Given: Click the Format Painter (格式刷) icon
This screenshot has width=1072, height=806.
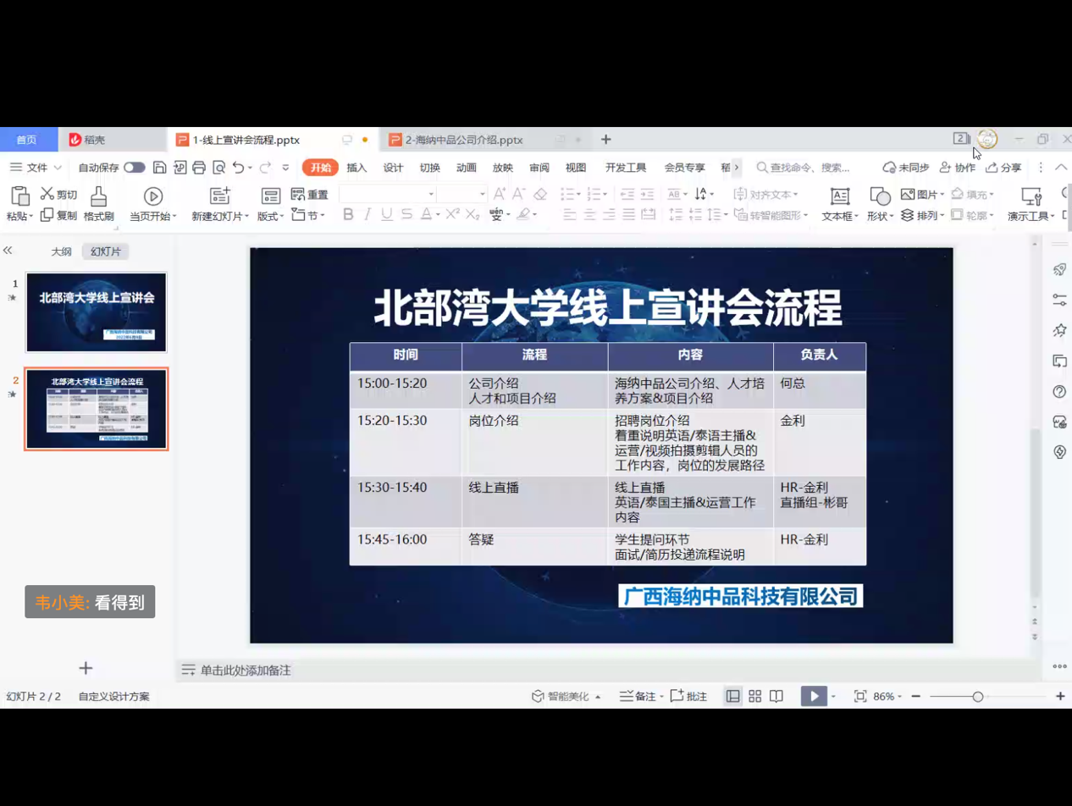Looking at the screenshot, I should tap(98, 196).
